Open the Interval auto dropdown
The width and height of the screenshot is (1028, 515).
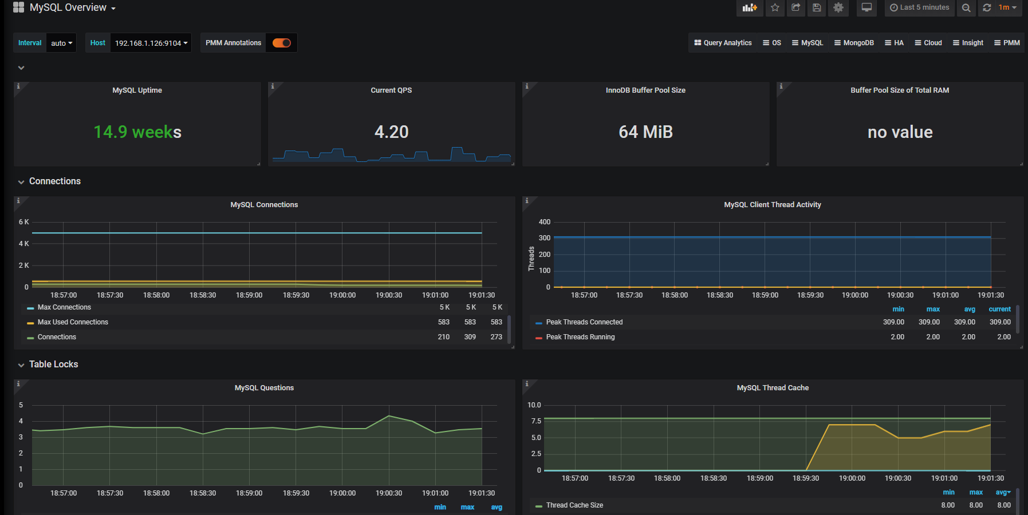[x=61, y=43]
